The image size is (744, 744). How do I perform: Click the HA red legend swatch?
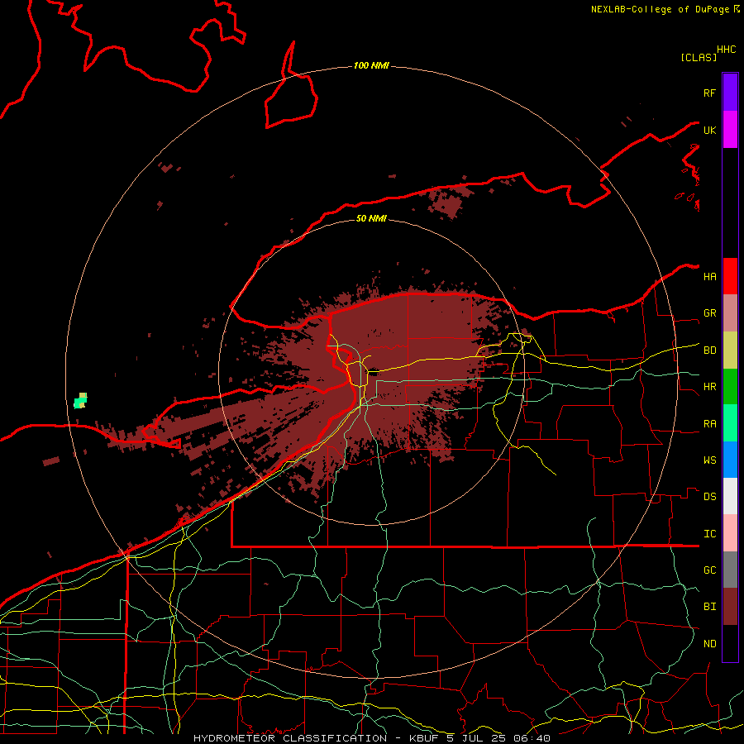click(x=730, y=276)
